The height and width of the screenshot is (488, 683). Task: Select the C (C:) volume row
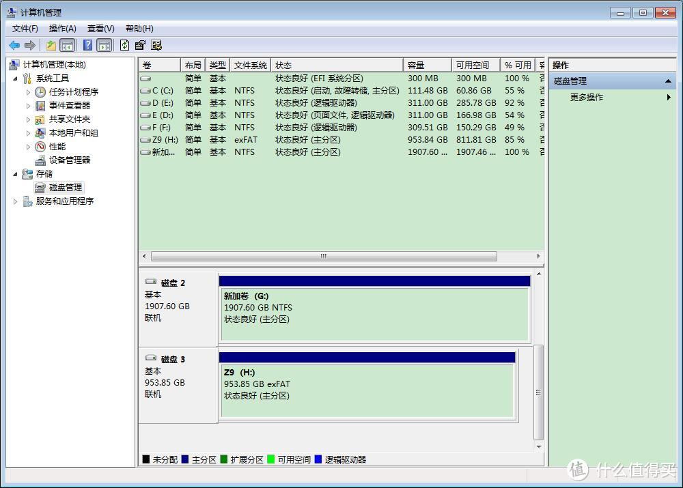click(341, 91)
